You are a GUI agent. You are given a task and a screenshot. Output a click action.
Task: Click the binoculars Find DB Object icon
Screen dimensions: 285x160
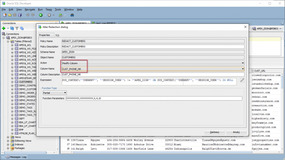[x=72, y=15]
